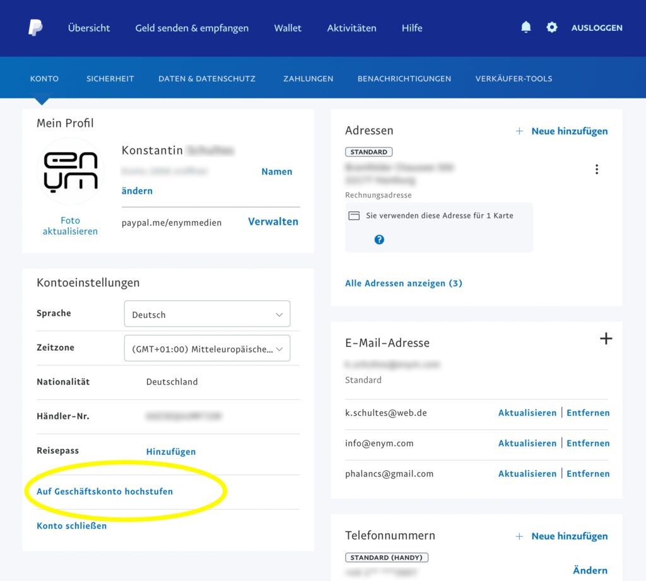646x581 pixels.
Task: Switch to the SICHERHEIT tab
Action: coord(110,79)
